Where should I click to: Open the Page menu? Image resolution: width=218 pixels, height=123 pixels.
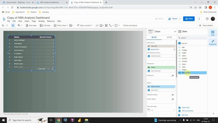(34, 21)
